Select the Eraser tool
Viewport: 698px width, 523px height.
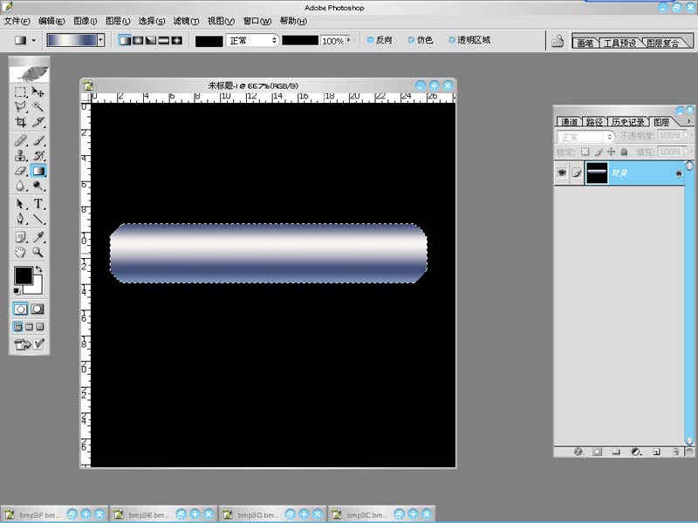[21, 172]
